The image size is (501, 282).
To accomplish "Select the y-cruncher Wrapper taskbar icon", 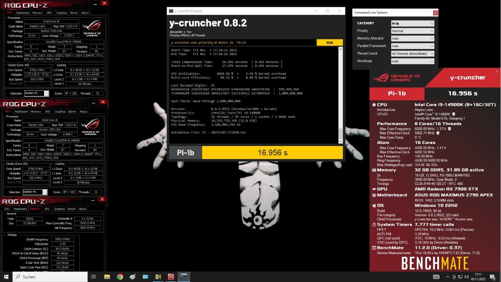I will [x=184, y=276].
